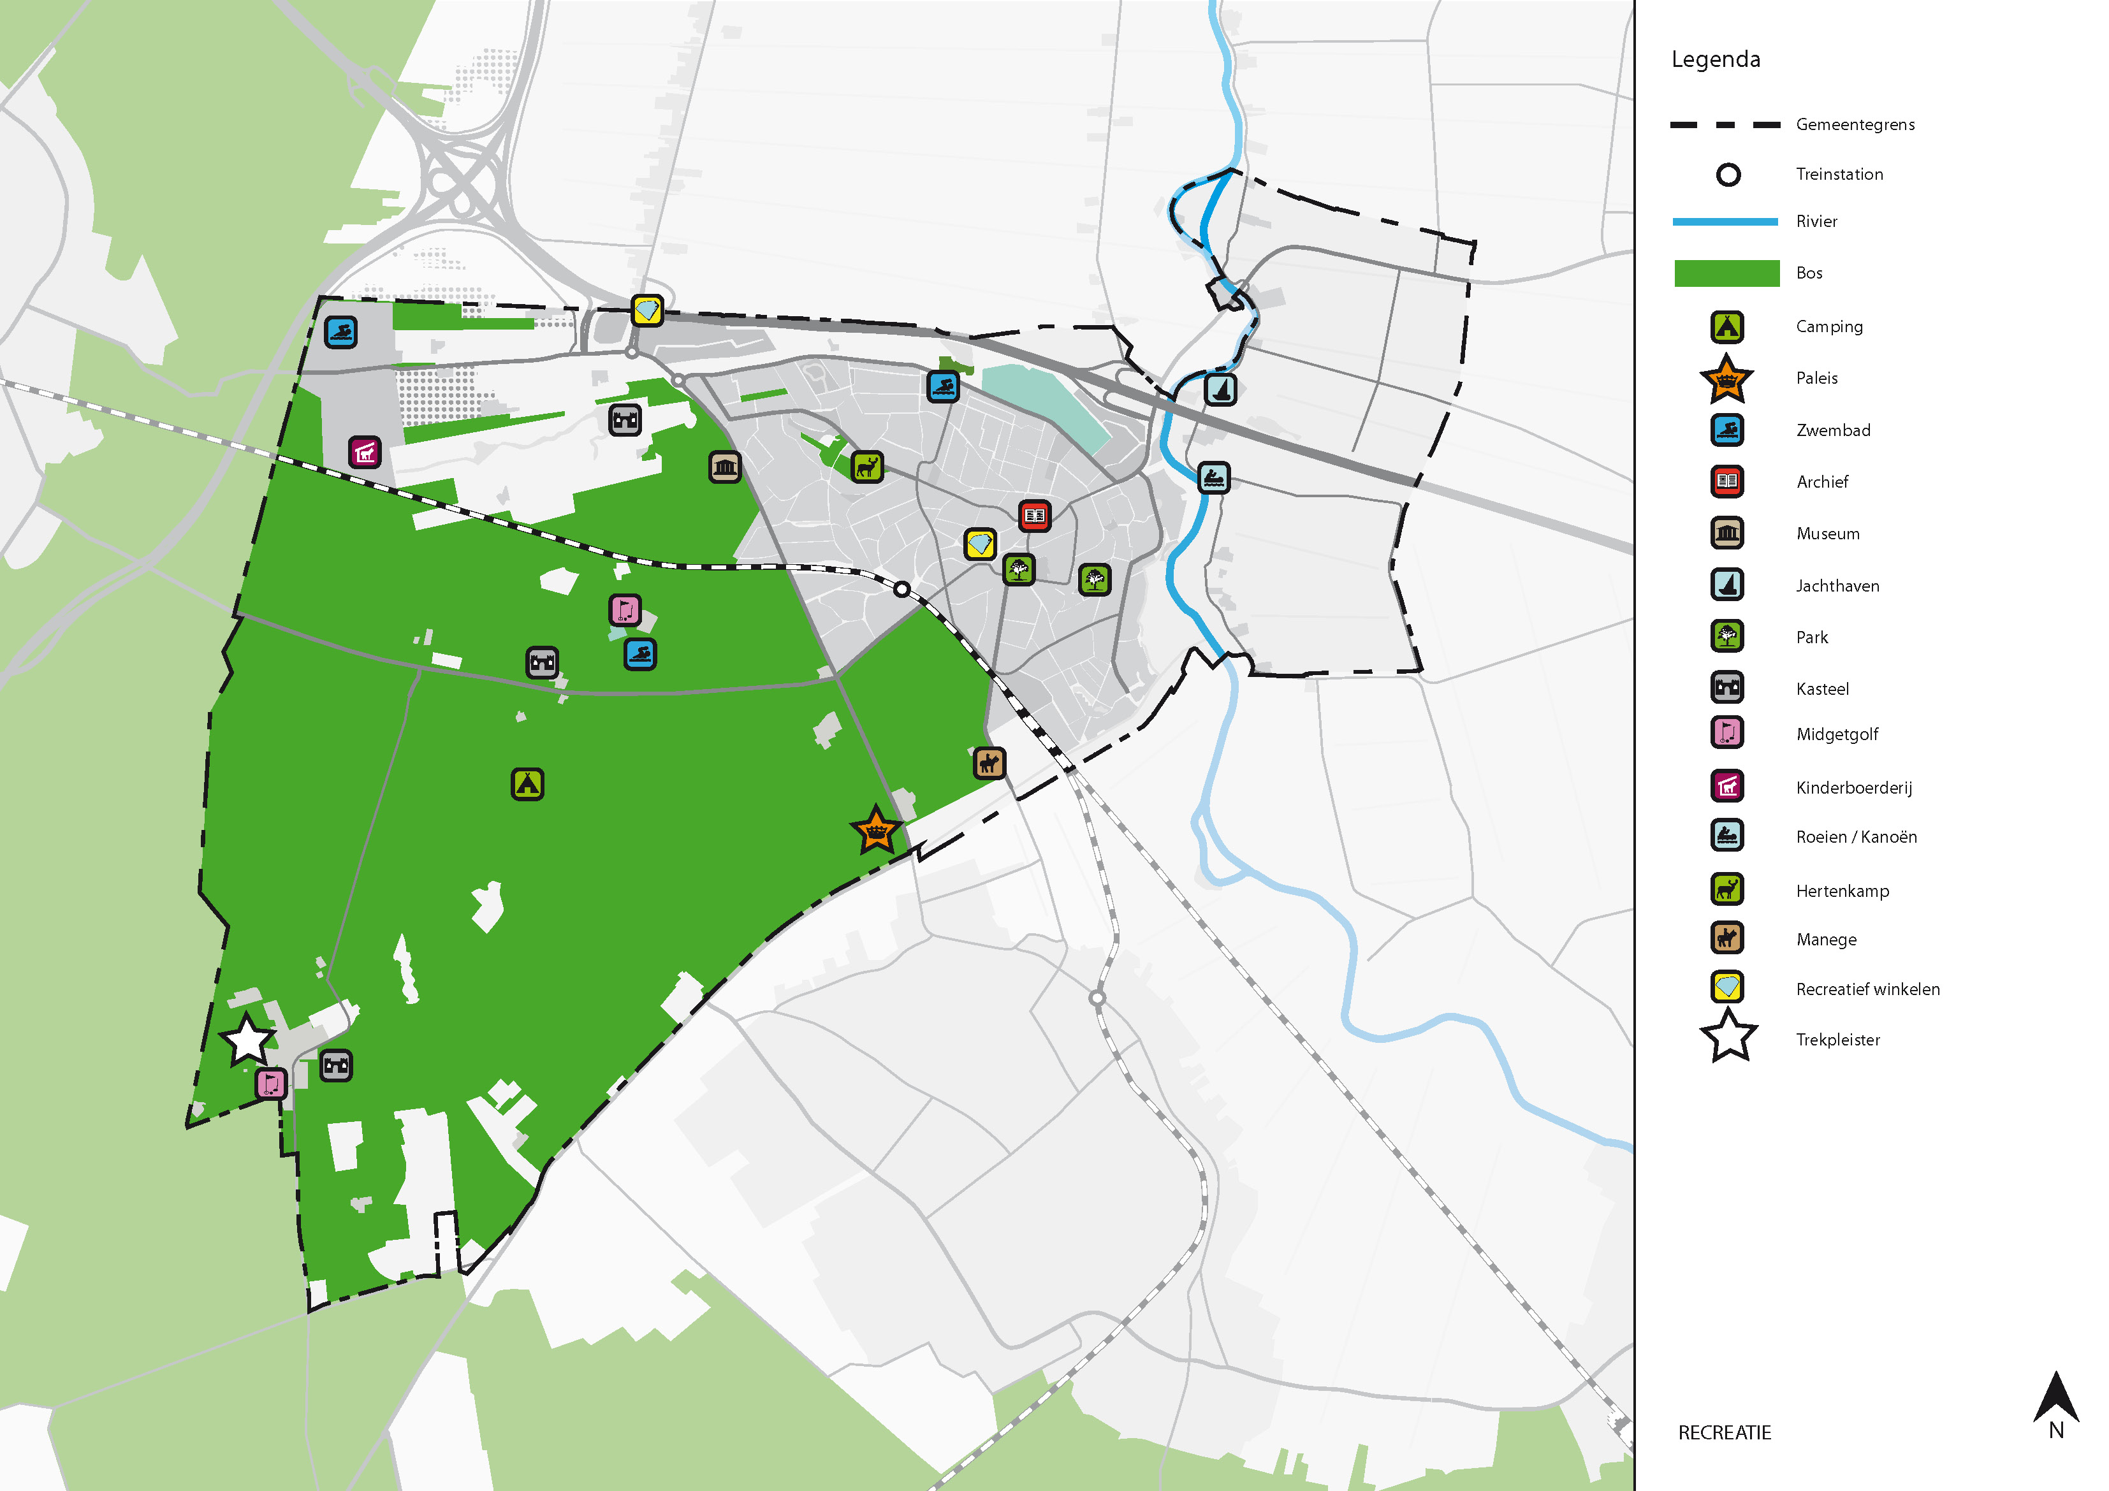Click the 'Treinstation' legend label
The height and width of the screenshot is (1491, 2109).
(x=1840, y=173)
